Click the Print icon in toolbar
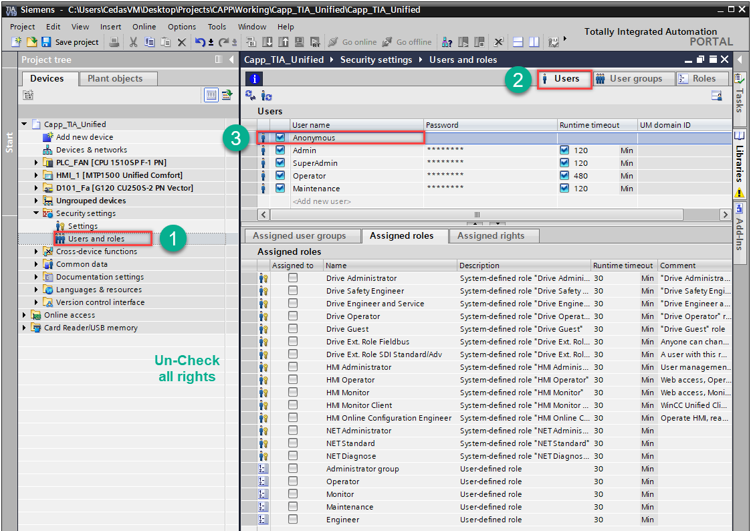The image size is (751, 531). tap(114, 42)
